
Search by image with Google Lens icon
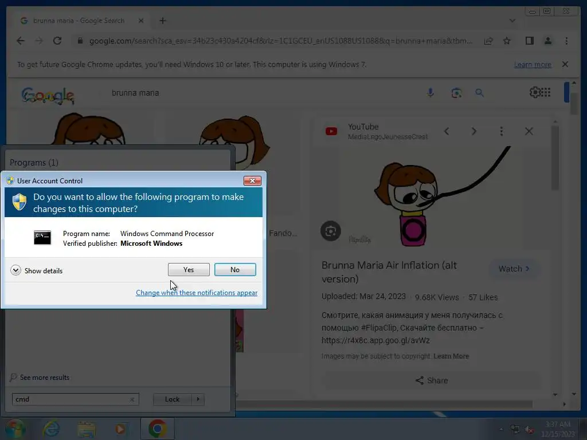click(x=456, y=93)
